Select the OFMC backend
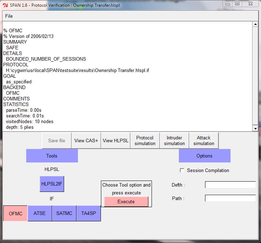The width and height of the screenshot is (261, 243). (x=16, y=213)
